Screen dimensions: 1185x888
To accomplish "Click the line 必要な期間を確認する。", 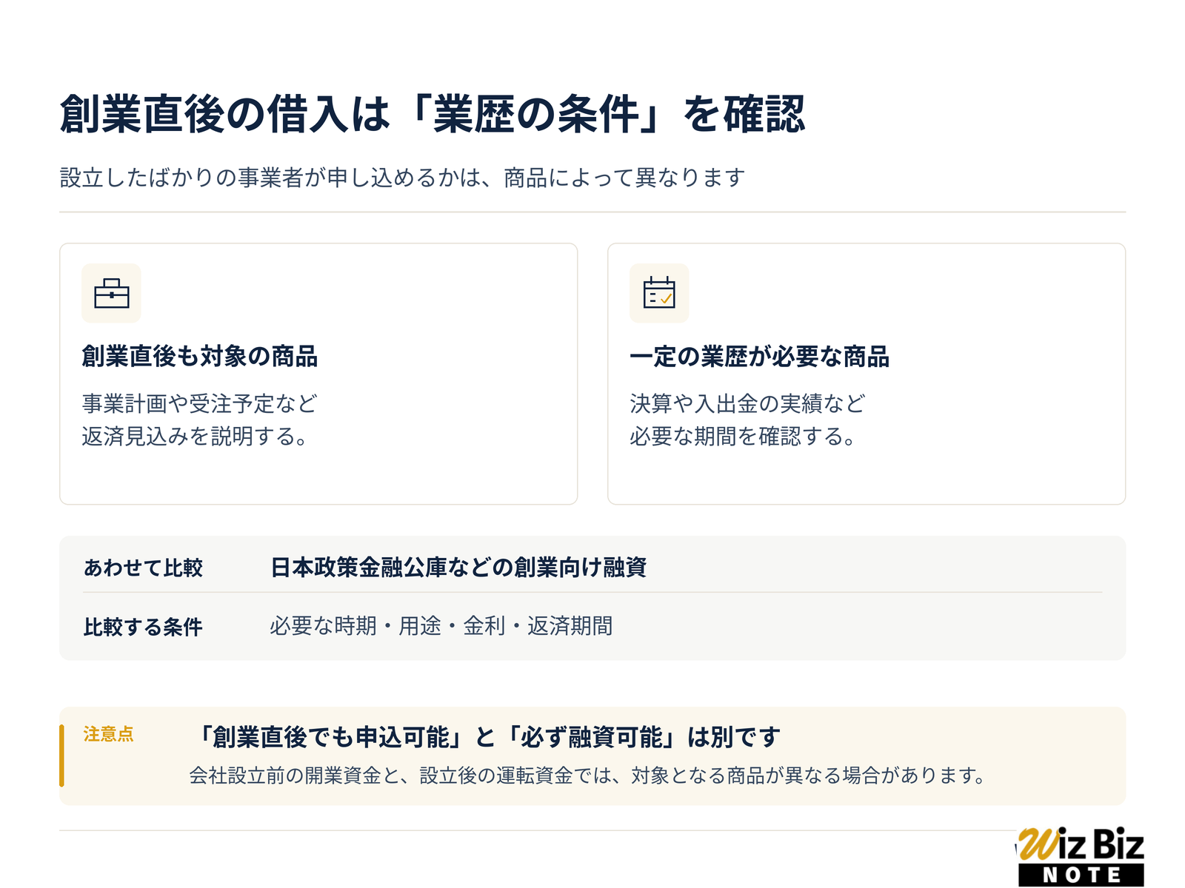I will coord(743,436).
